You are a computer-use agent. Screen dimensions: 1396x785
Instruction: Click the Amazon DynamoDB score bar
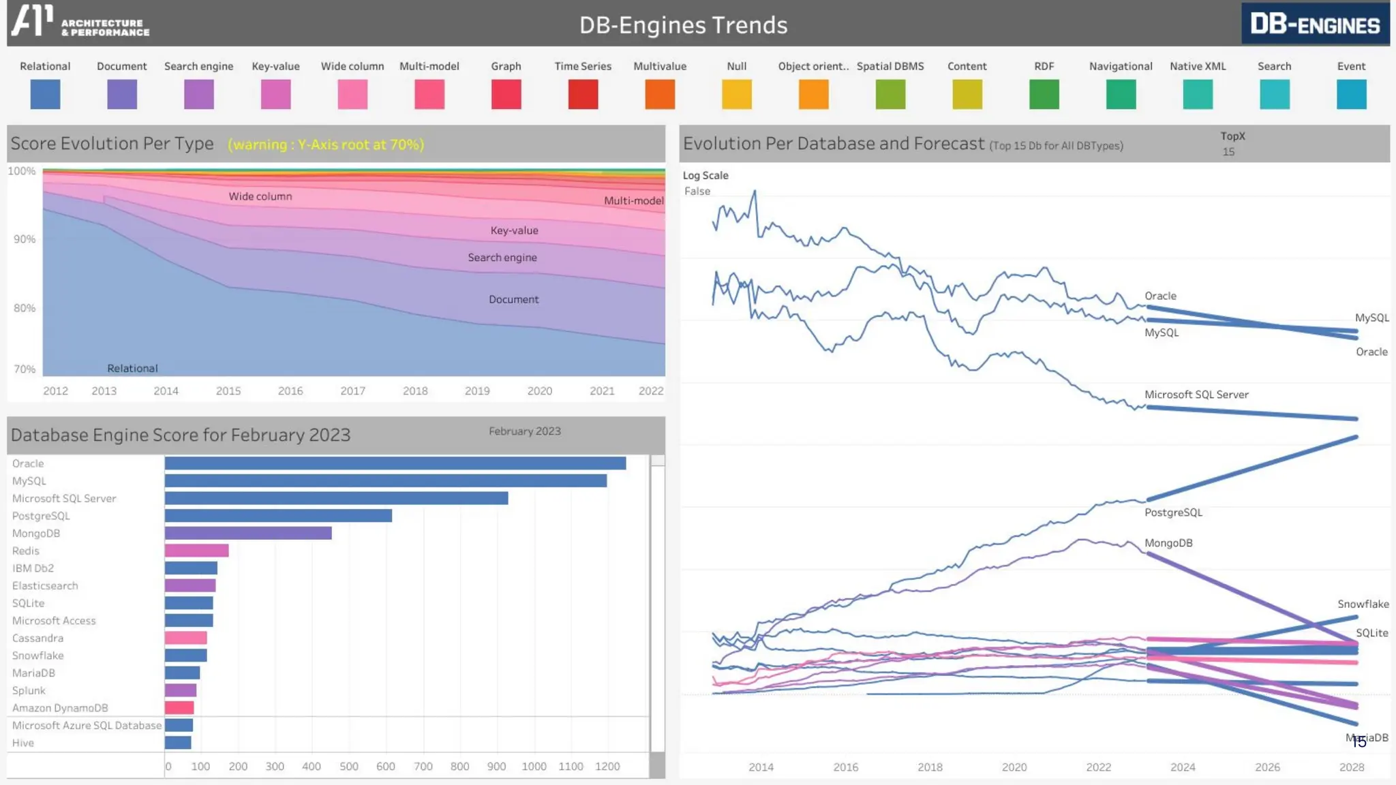179,708
